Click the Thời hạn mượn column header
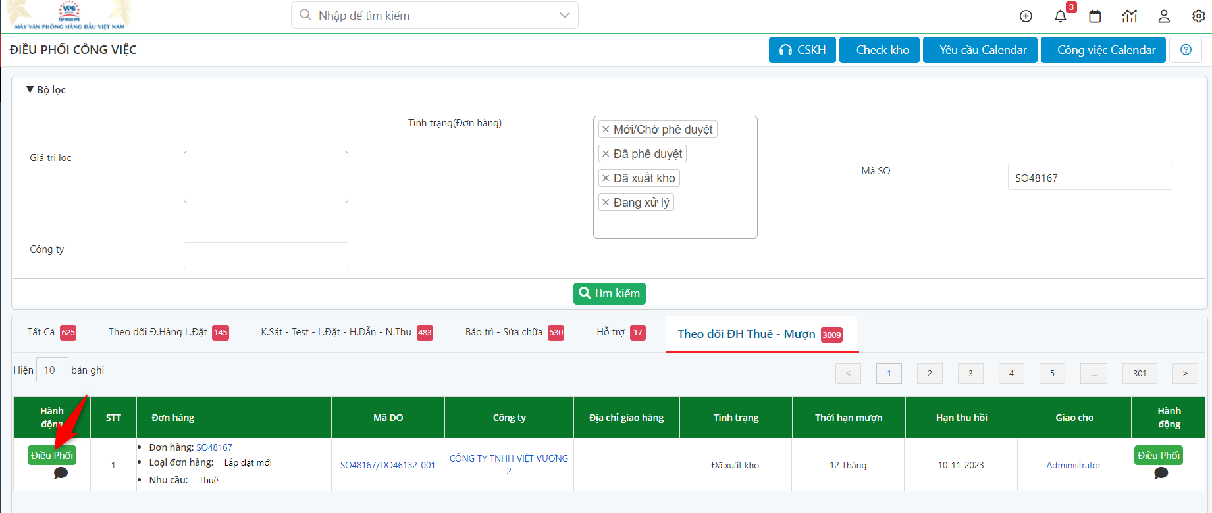The height and width of the screenshot is (513, 1212). point(849,418)
